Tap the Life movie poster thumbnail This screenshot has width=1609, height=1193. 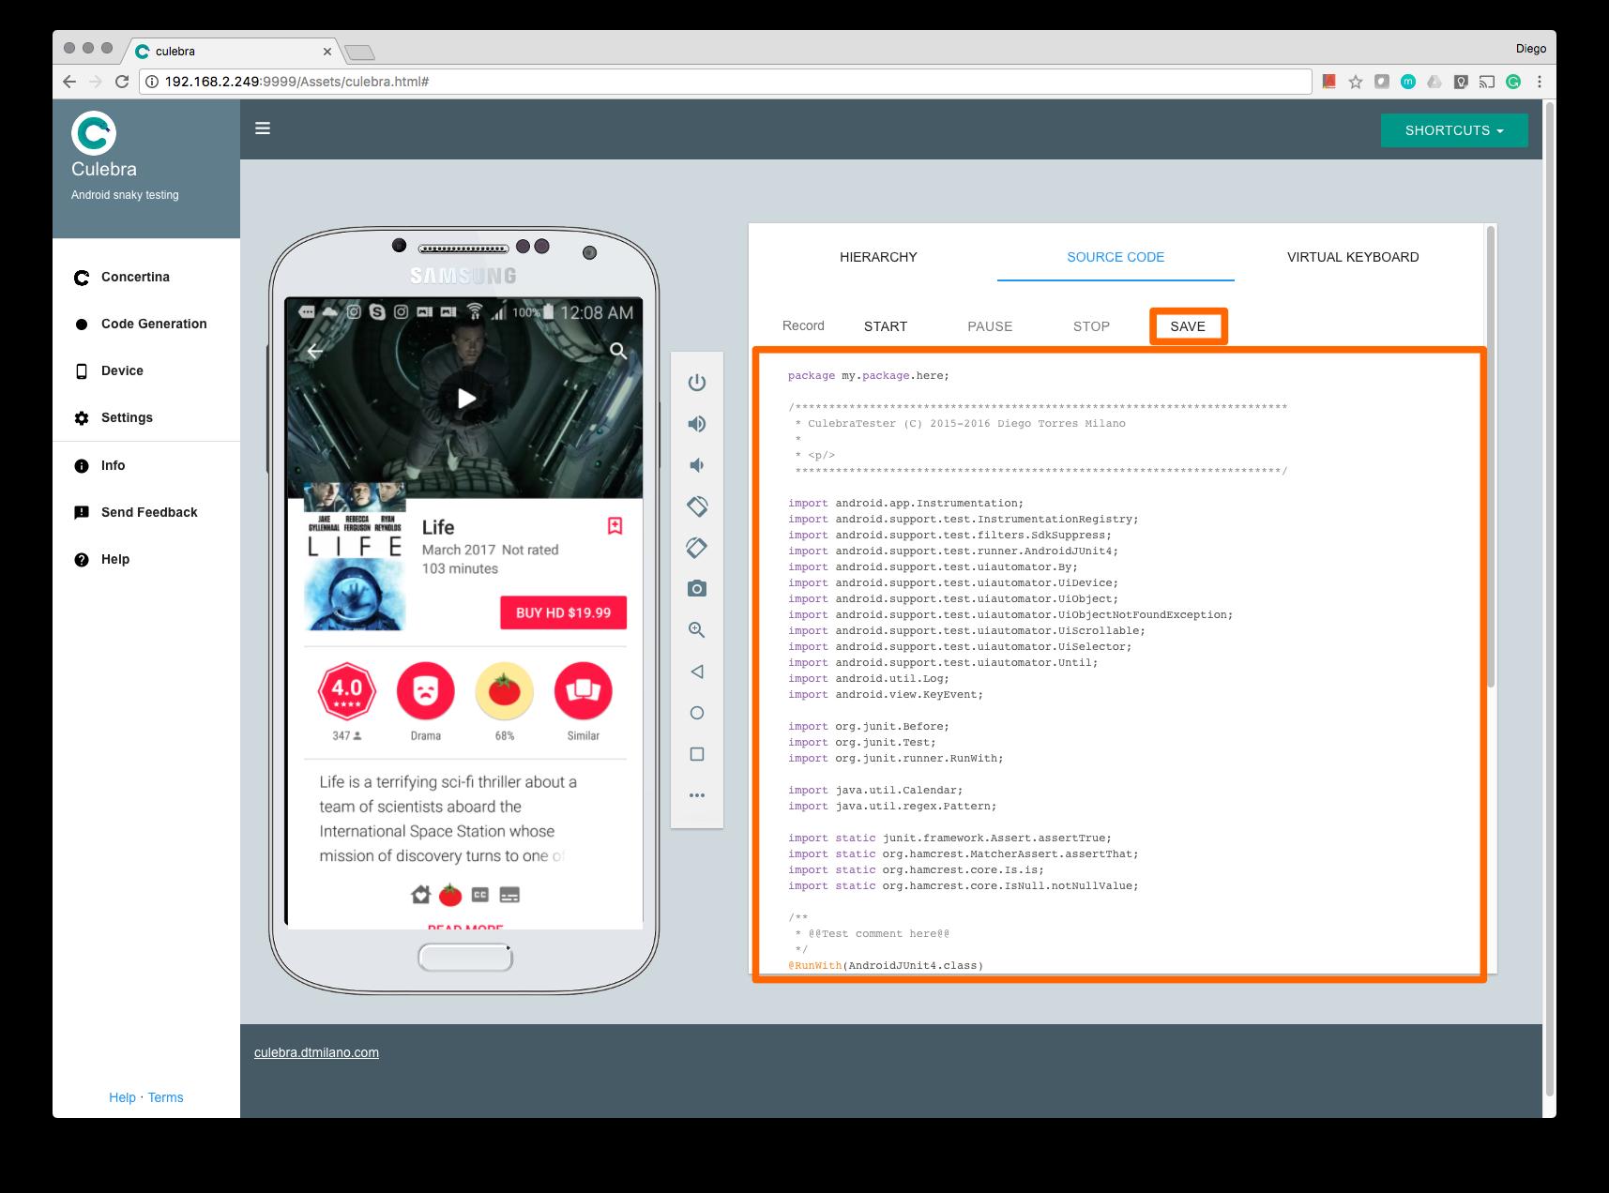coord(355,557)
